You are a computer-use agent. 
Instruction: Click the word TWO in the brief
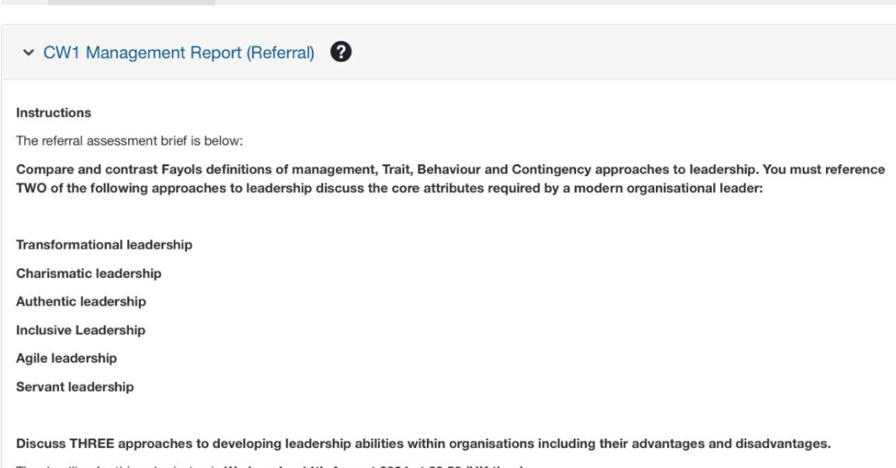31,188
